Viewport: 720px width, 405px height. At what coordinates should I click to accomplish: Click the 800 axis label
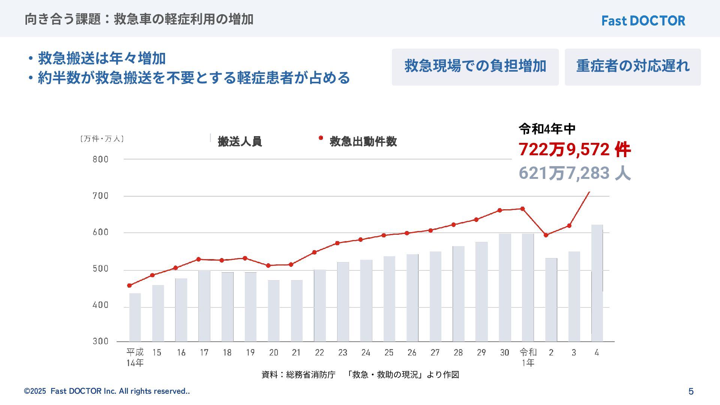point(100,159)
